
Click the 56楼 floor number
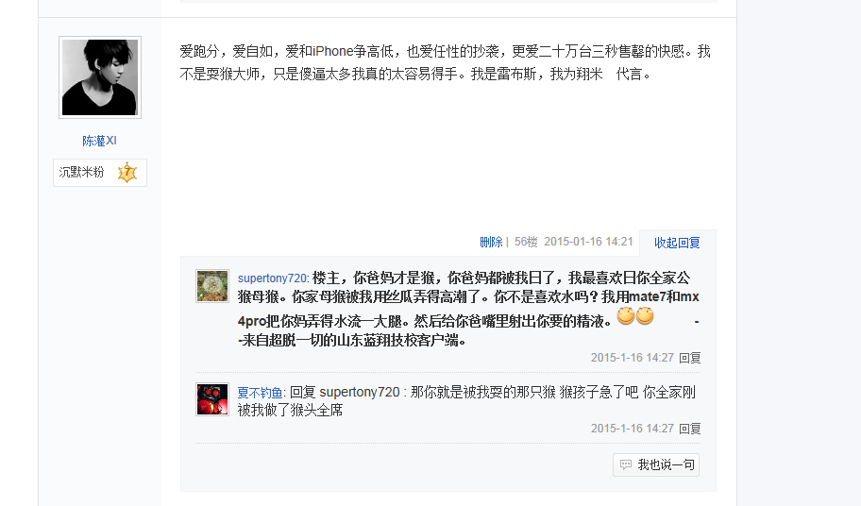[x=526, y=242]
